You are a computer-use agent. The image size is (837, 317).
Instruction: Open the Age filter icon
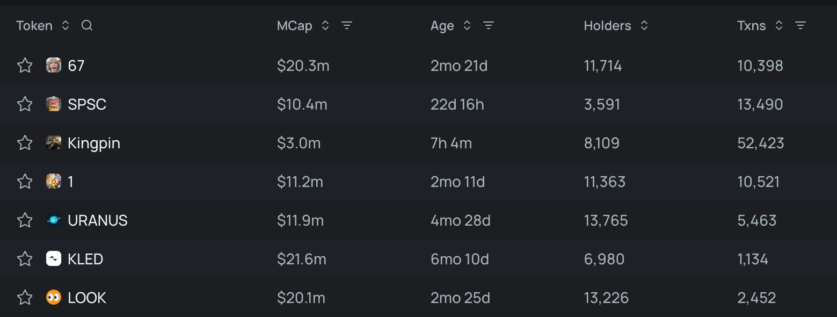(488, 25)
